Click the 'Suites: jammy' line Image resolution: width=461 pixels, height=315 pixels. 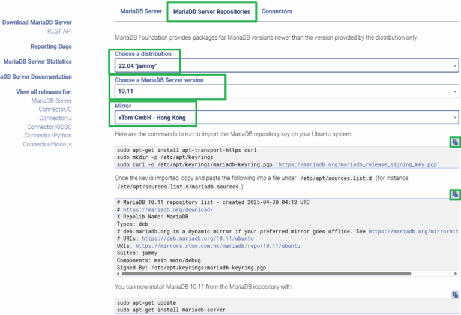pos(137,253)
